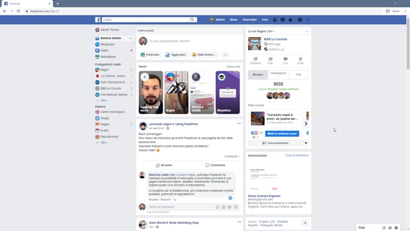The image size is (410, 231).
Task: Open Eventi in Esplora section
Action: click(104, 130)
